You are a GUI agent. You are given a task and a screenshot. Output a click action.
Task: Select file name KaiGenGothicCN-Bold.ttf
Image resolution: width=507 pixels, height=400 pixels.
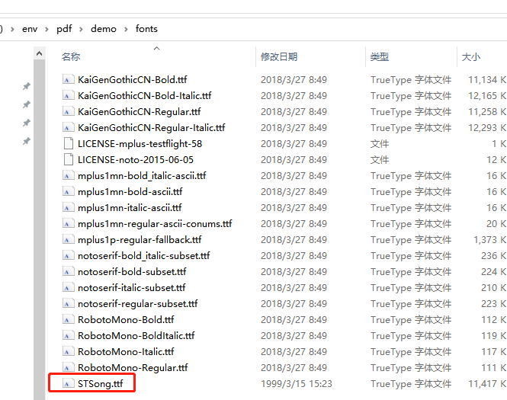pos(133,79)
